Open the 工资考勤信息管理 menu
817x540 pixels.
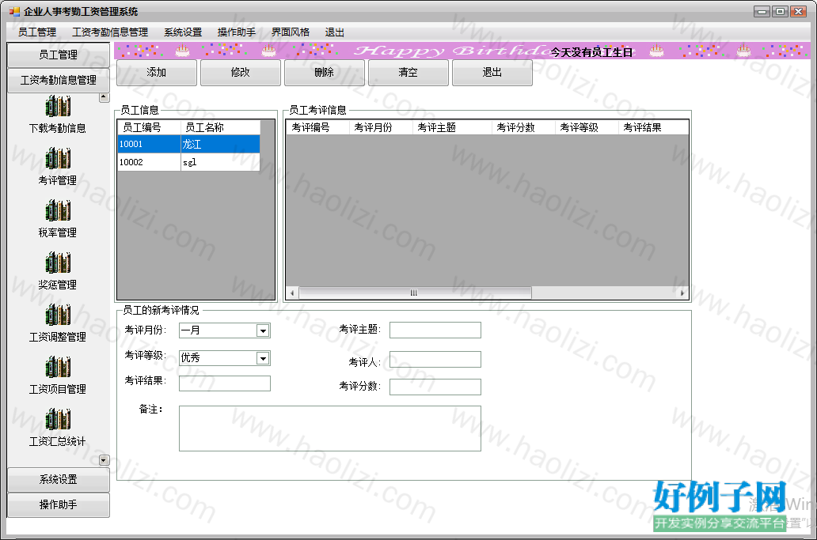pyautogui.click(x=110, y=32)
